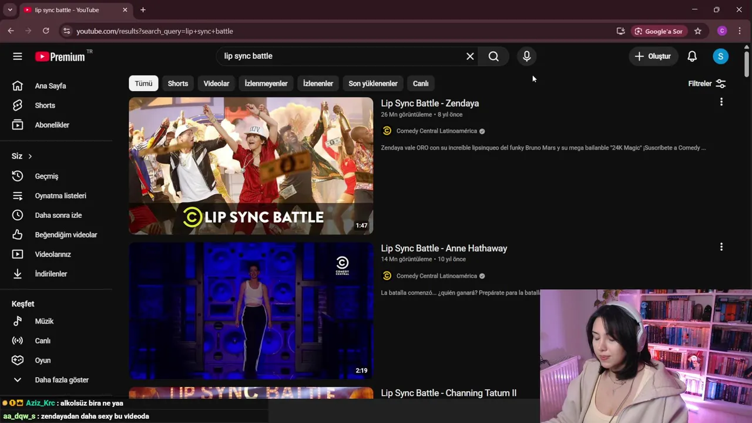
Task: Open Lip Sync Battle - Channning Tatum II title
Action: pos(449,393)
